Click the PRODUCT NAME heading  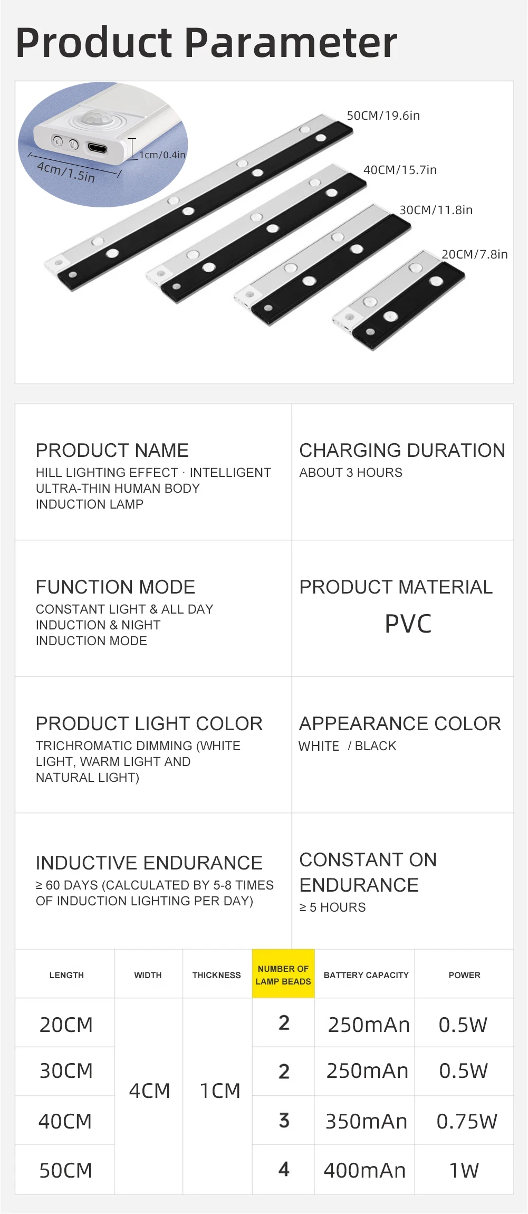click(112, 450)
